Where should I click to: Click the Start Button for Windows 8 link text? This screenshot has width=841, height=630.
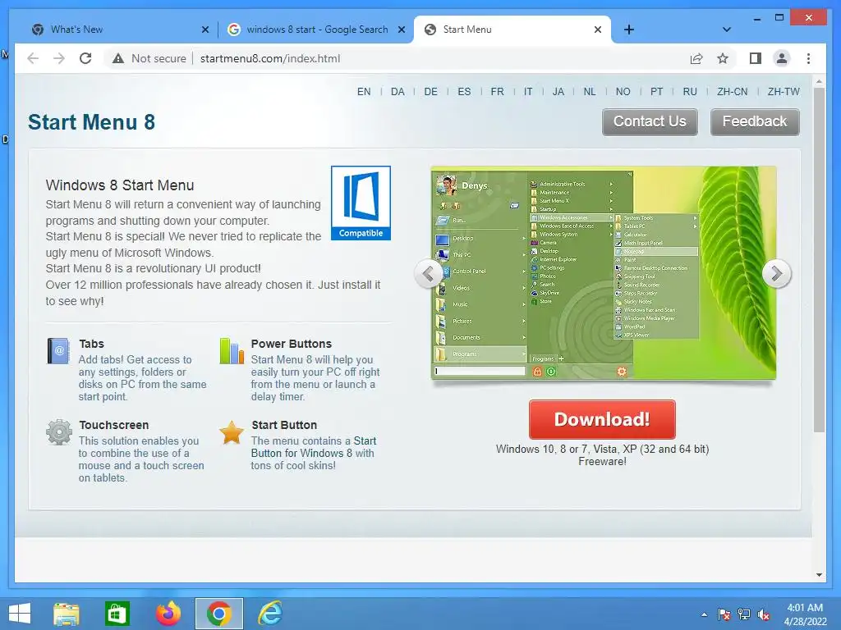(x=314, y=447)
